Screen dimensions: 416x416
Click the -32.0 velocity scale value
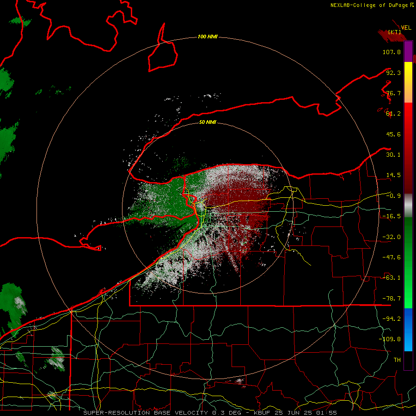[392, 237]
